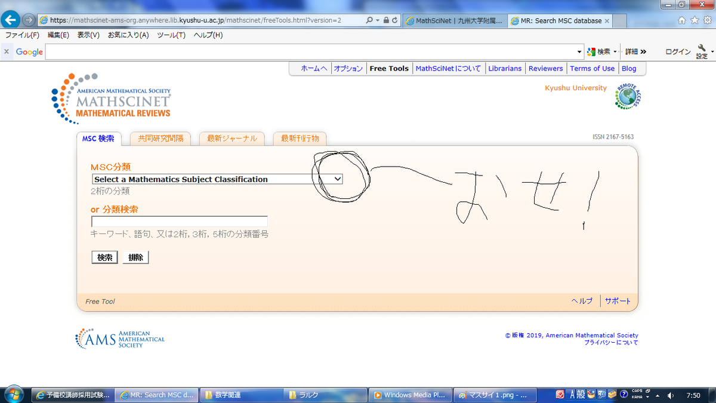Open the ツール(T) menu
Image resolution: width=716 pixels, height=403 pixels.
click(171, 35)
